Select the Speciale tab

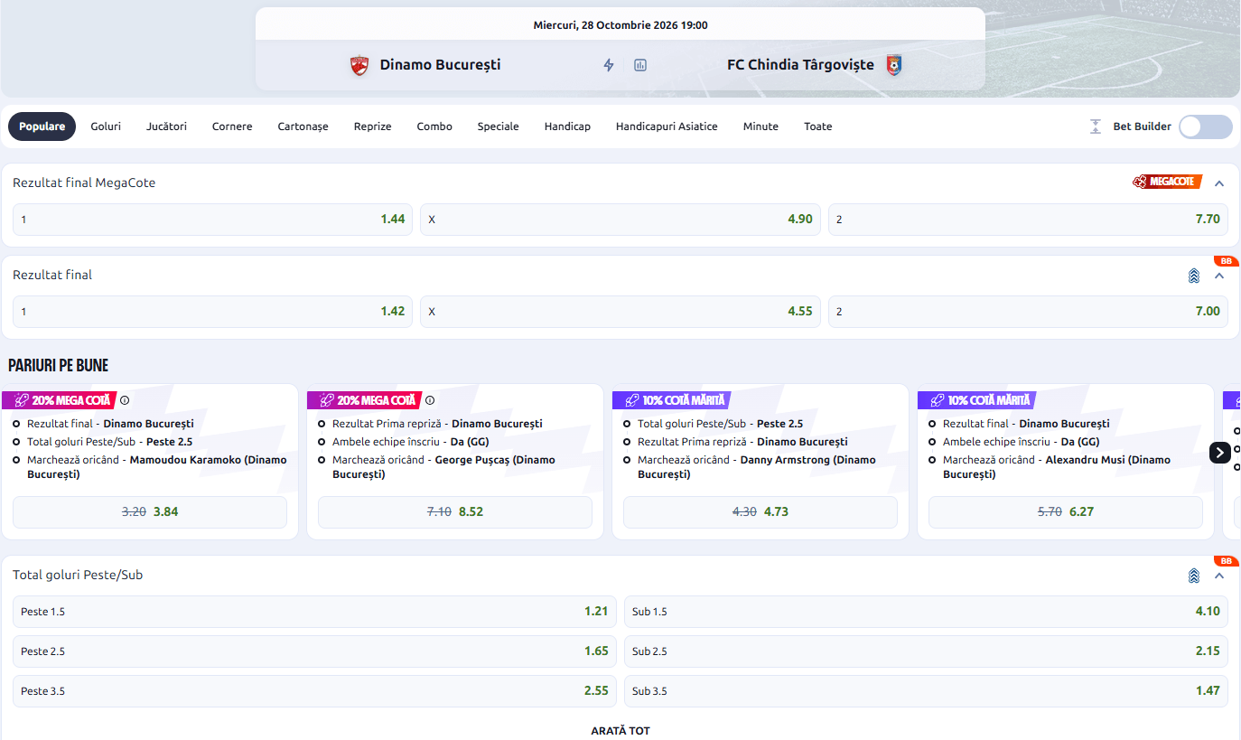coord(499,126)
